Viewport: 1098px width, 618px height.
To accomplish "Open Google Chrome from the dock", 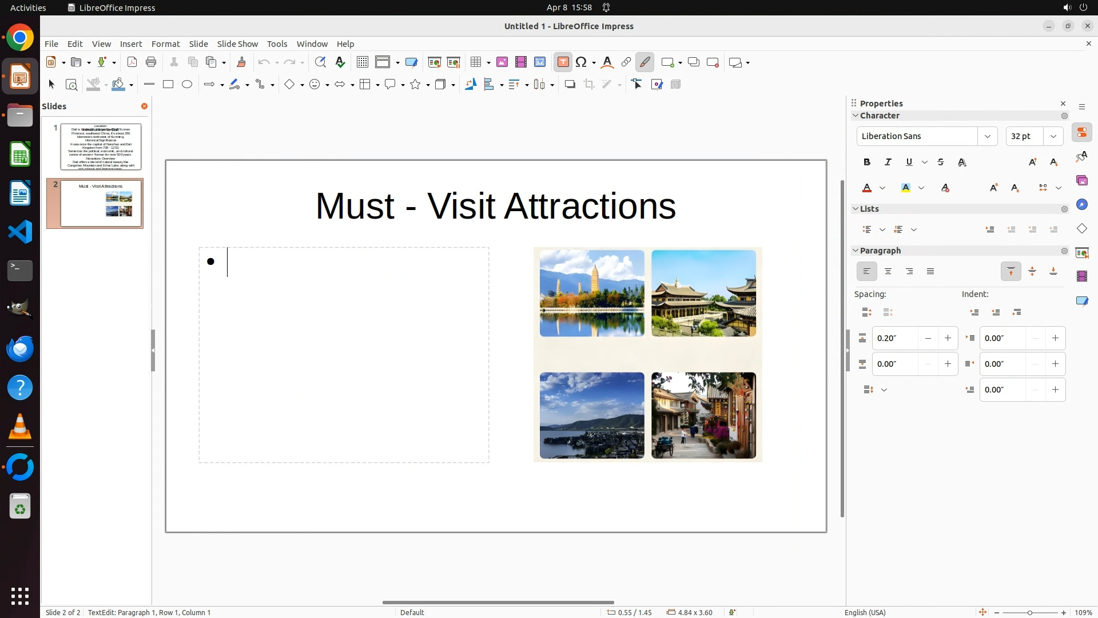I will point(20,38).
